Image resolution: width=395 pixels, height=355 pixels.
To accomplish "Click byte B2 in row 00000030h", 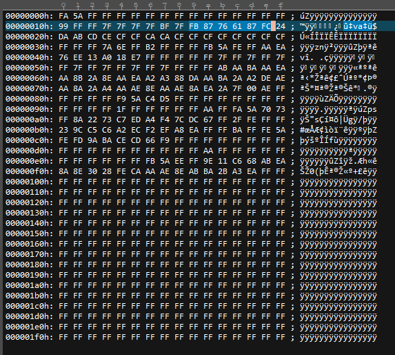I will pyautogui.click(x=150, y=47).
